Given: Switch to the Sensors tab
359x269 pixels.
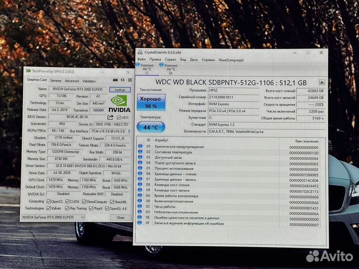Looking at the screenshot, I should point(56,80).
